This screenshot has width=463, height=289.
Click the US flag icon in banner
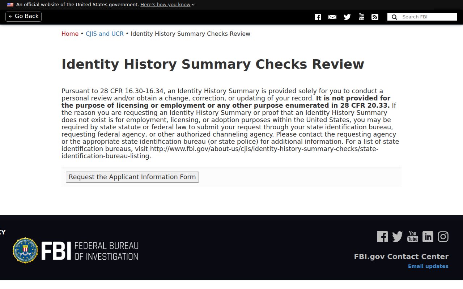click(x=10, y=5)
